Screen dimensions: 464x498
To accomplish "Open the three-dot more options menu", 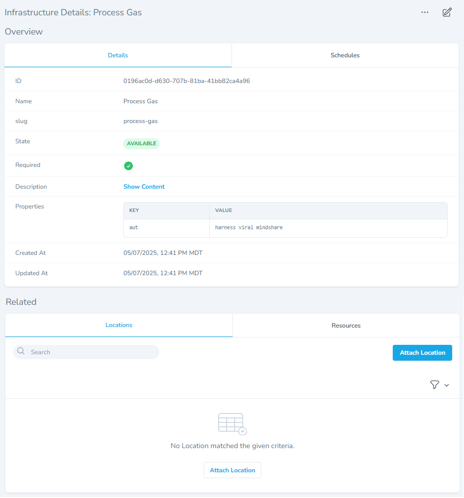I will click(424, 12).
